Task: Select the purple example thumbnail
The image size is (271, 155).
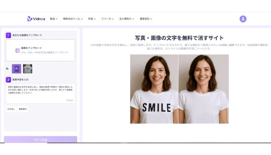Action: point(16,69)
